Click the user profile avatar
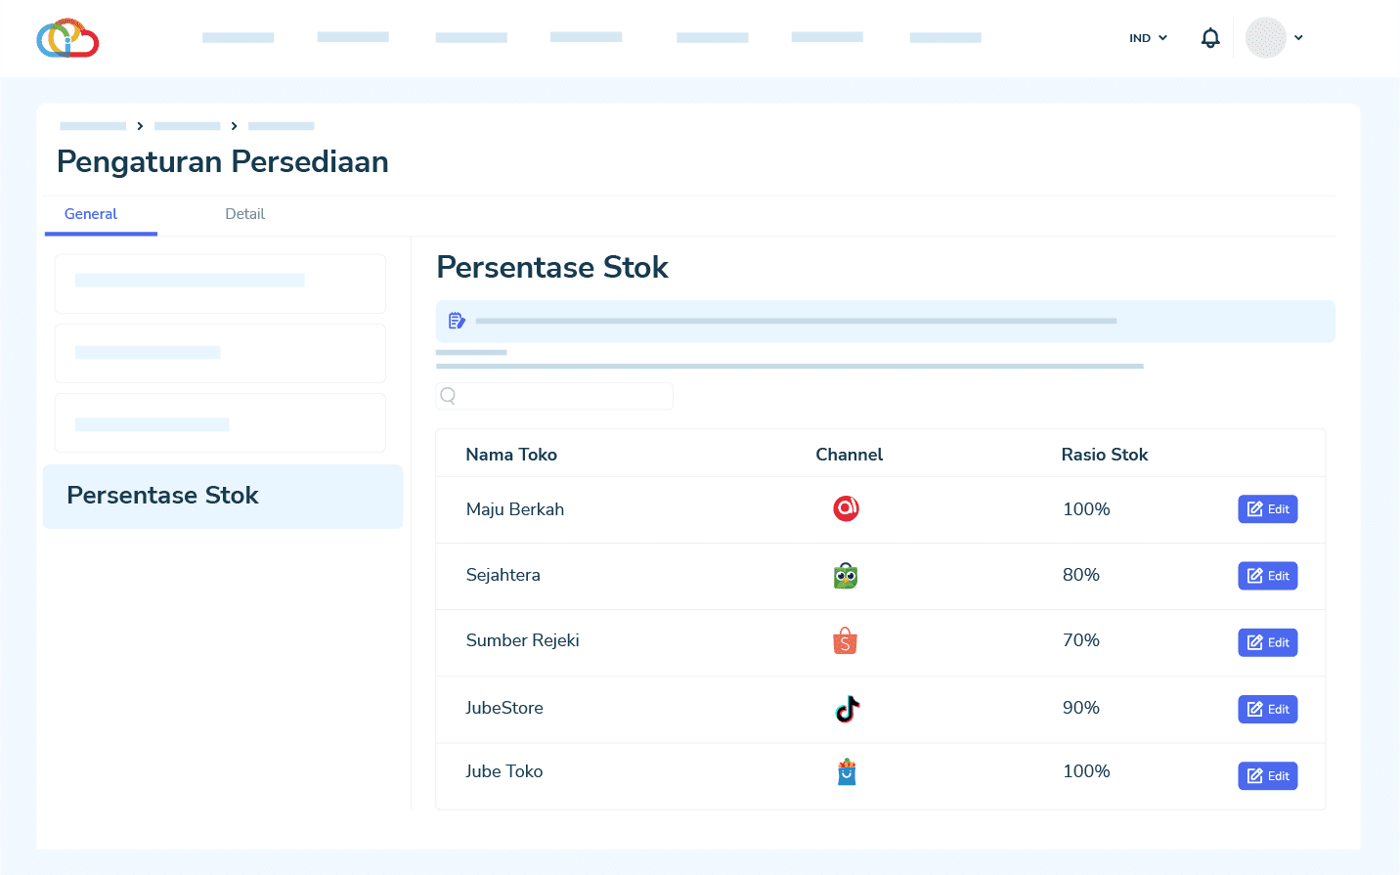1400x875 pixels. [x=1265, y=38]
